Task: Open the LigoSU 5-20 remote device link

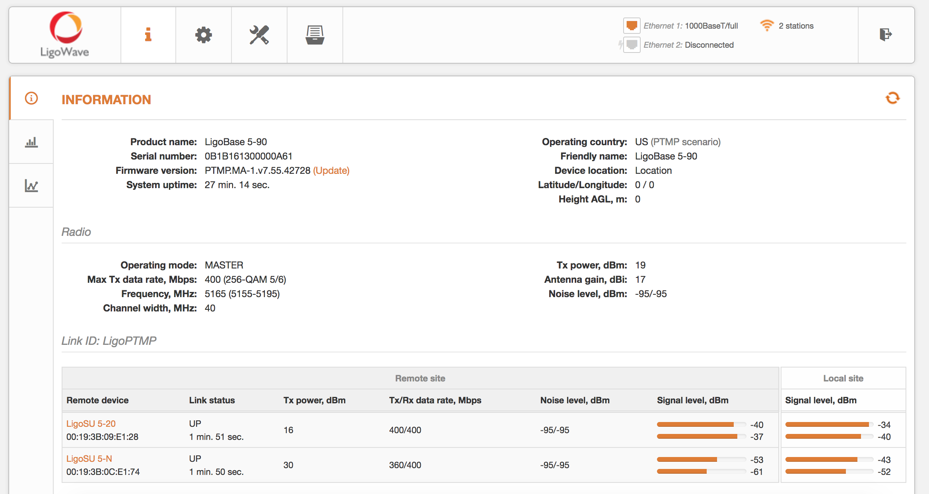Action: point(91,424)
